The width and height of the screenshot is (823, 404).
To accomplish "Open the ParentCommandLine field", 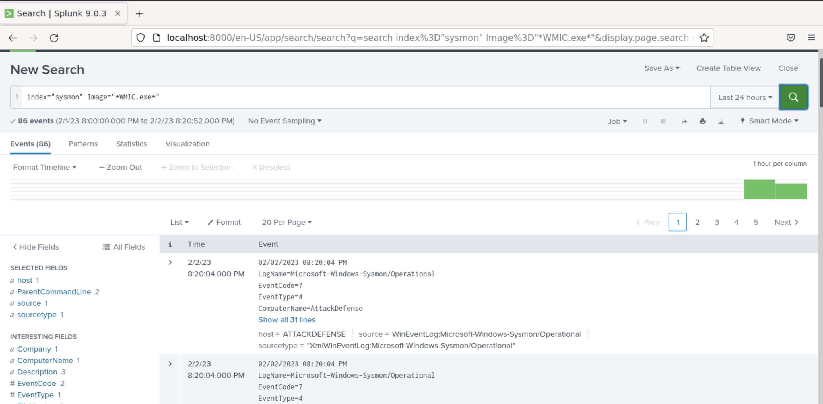I will coord(54,292).
